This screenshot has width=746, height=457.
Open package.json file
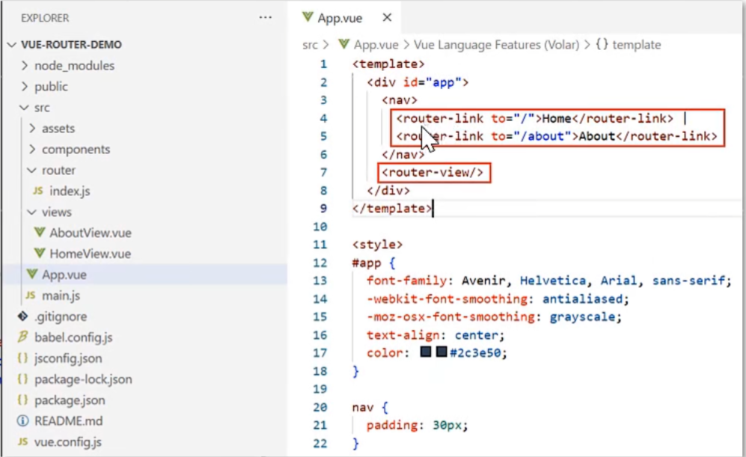pyautogui.click(x=70, y=400)
